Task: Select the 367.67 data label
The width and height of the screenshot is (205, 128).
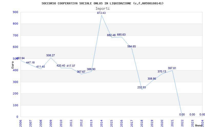Action: (x=81, y=72)
